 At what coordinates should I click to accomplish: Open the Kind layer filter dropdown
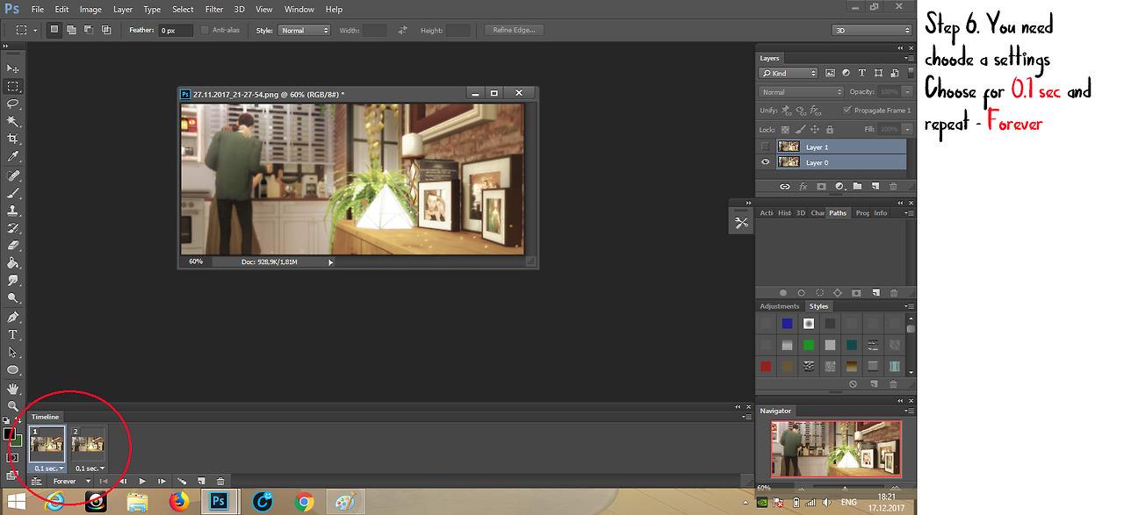pyautogui.click(x=789, y=74)
